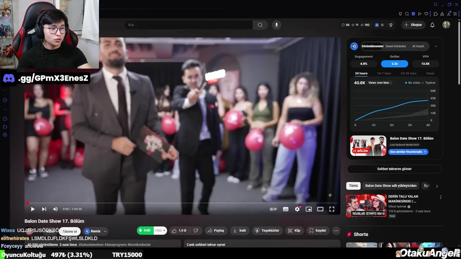Viewport: 461px width, 259px height.
Task: Open options menu for DERİN TALU video
Action: 440,197
